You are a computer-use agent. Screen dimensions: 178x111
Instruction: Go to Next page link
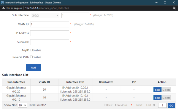(139, 105)
